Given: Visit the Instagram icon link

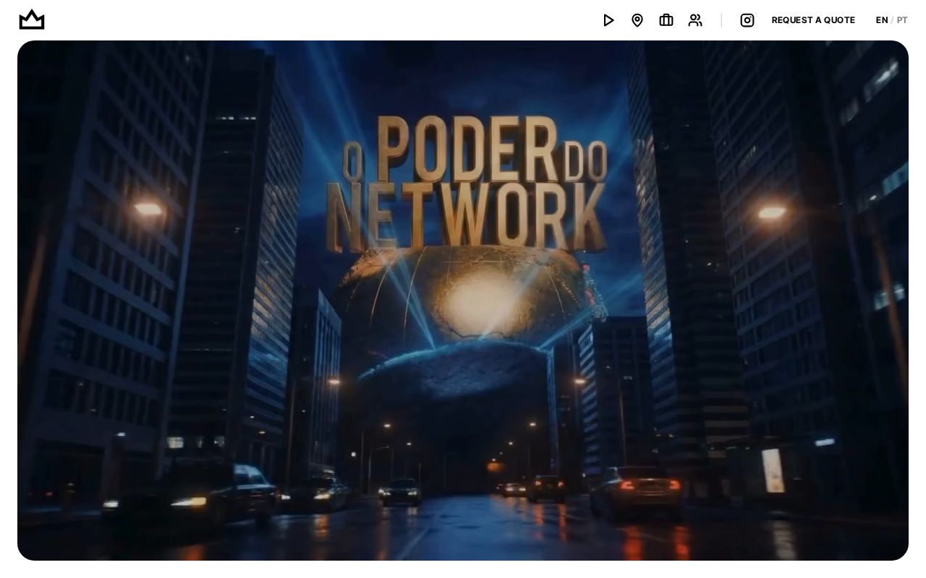Looking at the screenshot, I should [747, 20].
